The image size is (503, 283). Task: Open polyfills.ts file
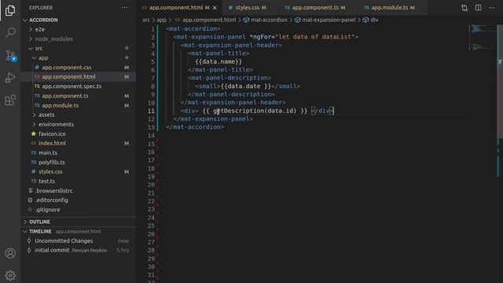52,163
